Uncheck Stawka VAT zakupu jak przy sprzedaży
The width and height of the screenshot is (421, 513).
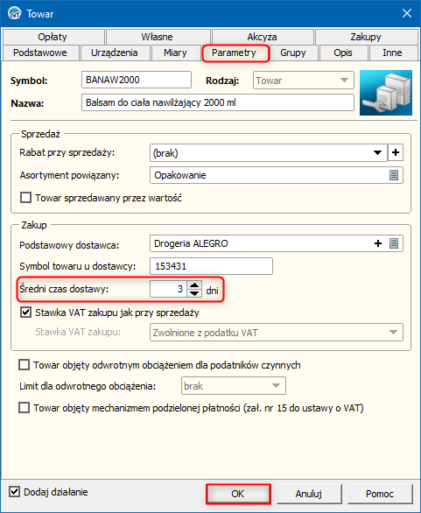(x=26, y=313)
